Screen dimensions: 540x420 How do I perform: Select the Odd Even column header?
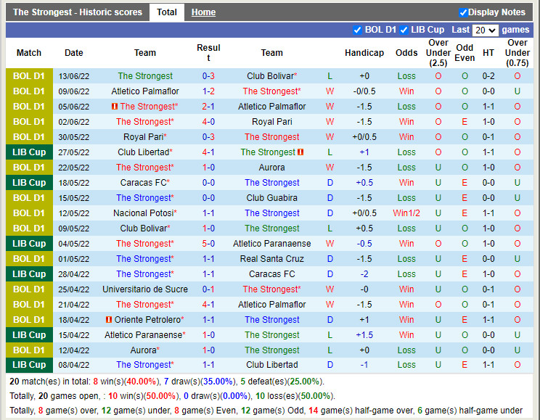[x=465, y=53]
